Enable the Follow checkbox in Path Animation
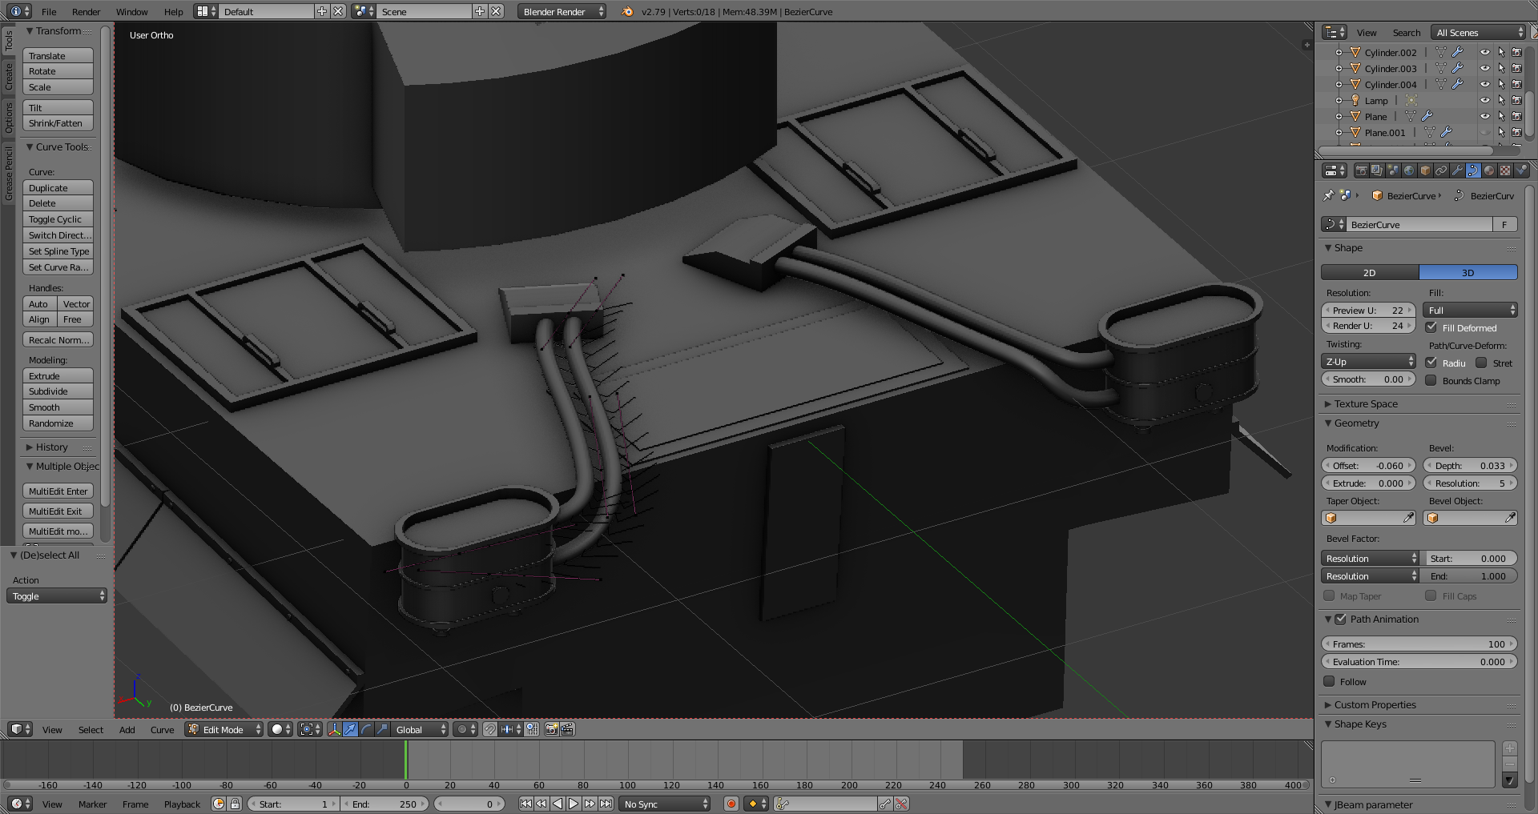Viewport: 1538px width, 814px height. point(1330,682)
